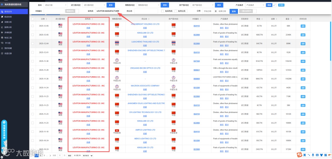Viewport: 332px width, 159px height.
Task: Collapse the sidebar with bottom-left arrow icon
Action: pos(2,157)
